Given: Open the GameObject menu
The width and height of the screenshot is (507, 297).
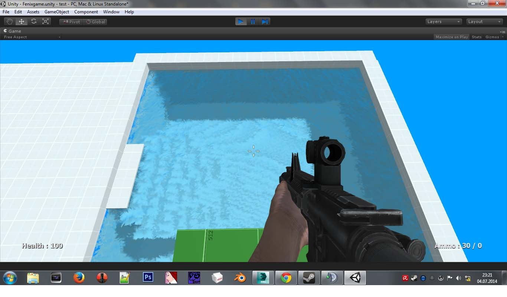Looking at the screenshot, I should pos(56,12).
